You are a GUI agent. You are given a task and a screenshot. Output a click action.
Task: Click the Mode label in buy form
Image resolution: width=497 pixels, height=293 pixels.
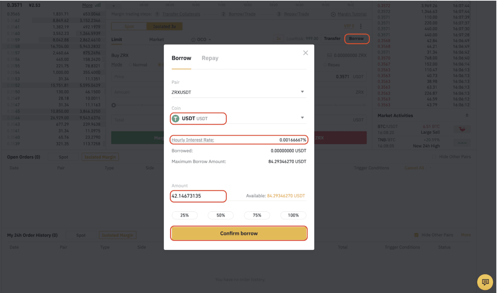pos(117,65)
